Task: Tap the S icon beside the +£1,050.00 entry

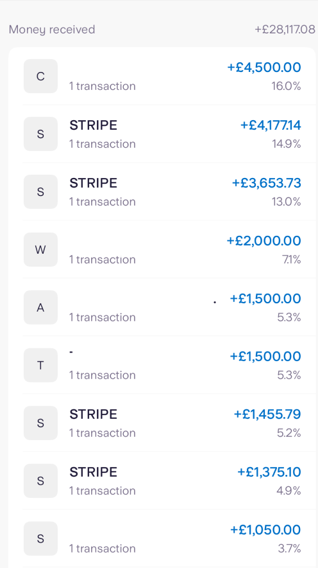Action: click(40, 538)
